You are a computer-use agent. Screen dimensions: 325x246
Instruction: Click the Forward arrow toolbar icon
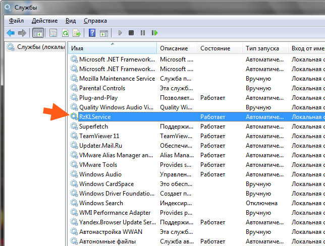click(x=22, y=33)
